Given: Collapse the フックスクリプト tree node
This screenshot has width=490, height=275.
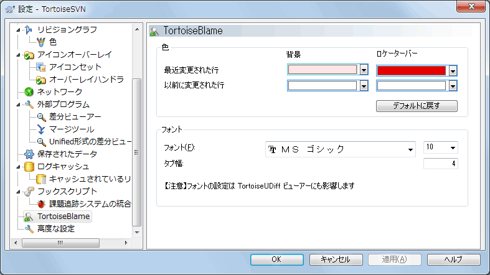Looking at the screenshot, I should click(18, 192).
